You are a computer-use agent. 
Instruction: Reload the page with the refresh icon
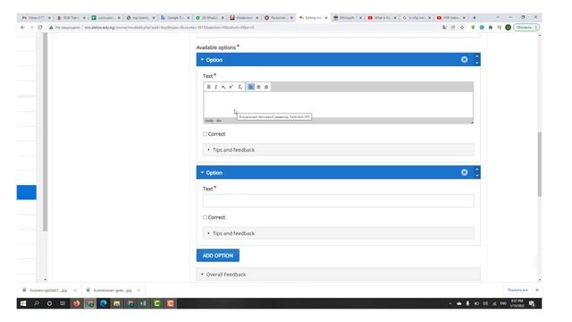tap(40, 28)
